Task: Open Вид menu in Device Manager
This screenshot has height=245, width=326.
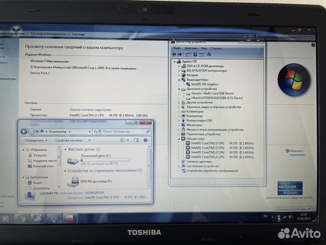Action: pyautogui.click(x=204, y=48)
